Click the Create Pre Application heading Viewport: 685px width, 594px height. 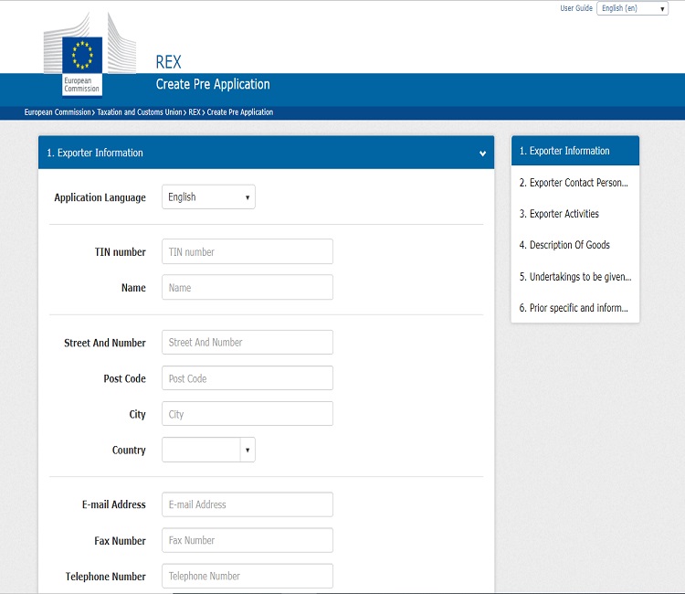point(213,84)
